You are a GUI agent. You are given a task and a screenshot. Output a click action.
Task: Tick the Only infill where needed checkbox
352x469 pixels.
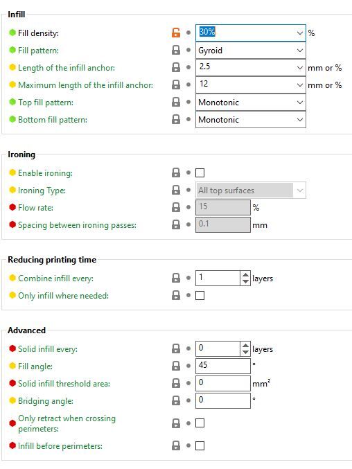(200, 296)
